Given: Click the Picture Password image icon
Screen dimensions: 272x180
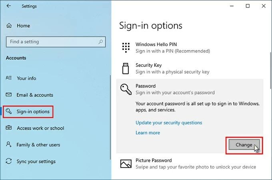Looking at the screenshot, I should 126,164.
